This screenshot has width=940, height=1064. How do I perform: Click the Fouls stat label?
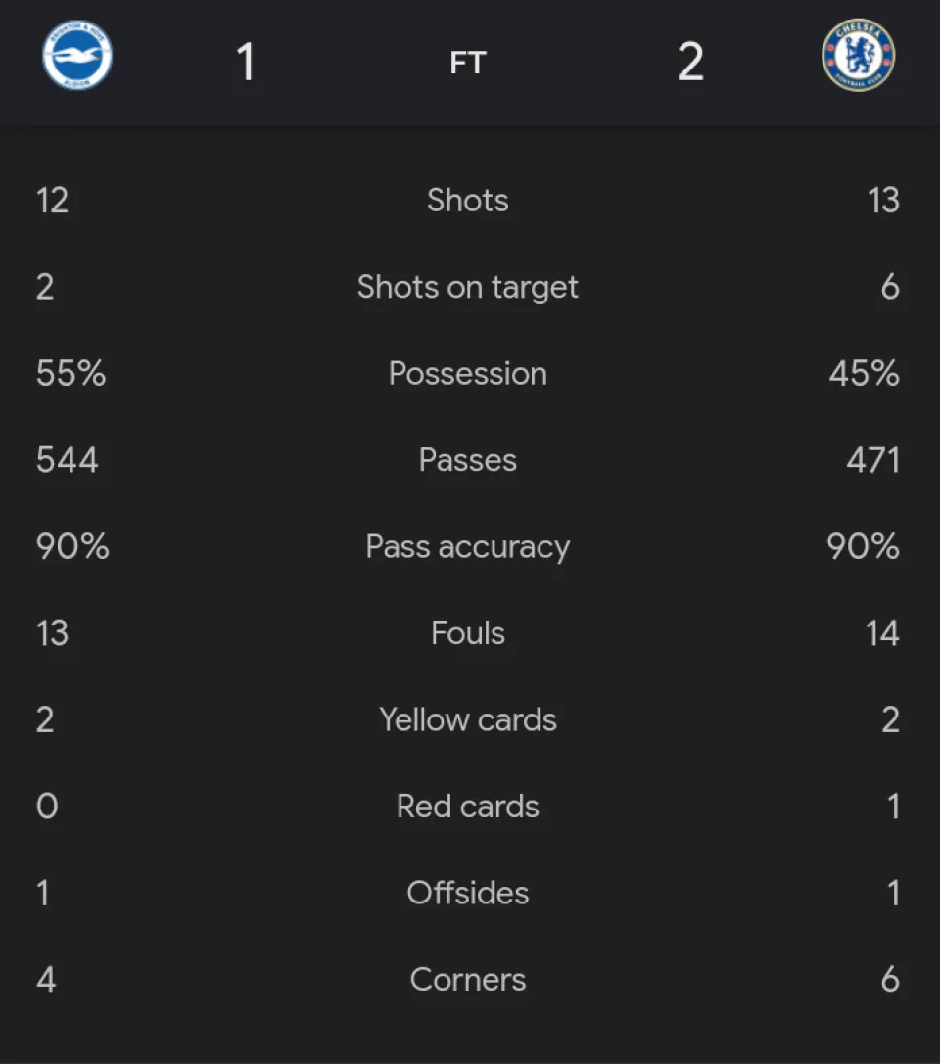[x=468, y=633]
